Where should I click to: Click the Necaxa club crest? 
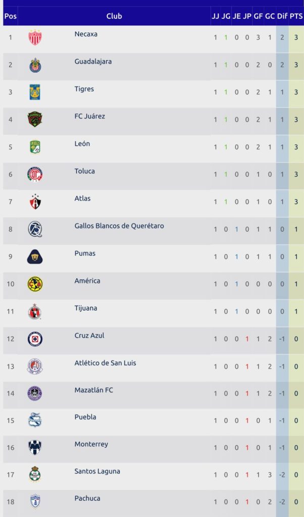35,37
